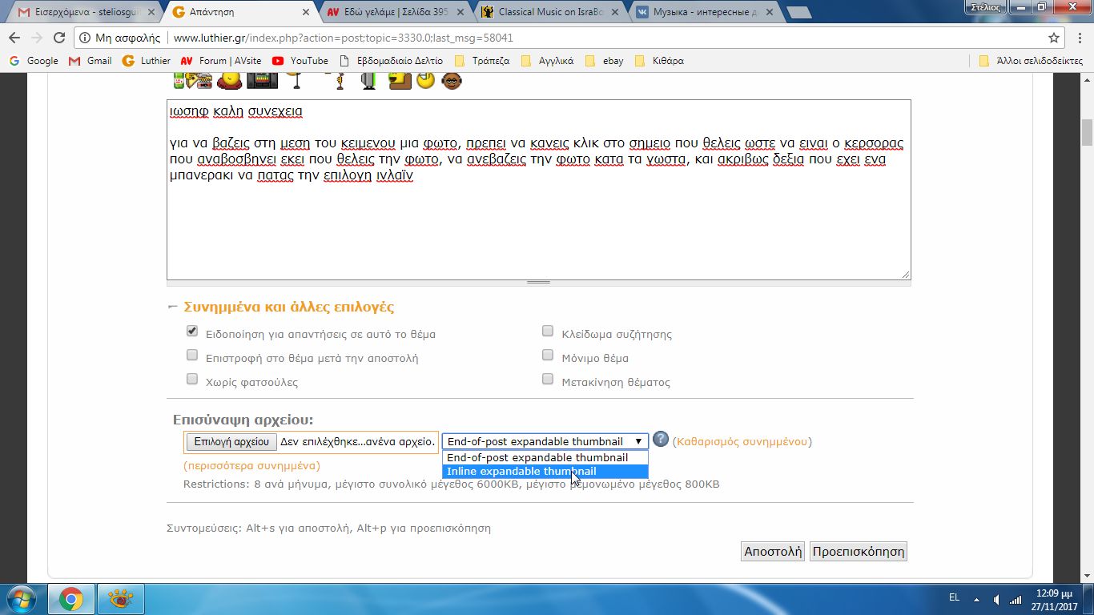
Task: Click the taskbar volume speaker icon
Action: pyautogui.click(x=995, y=598)
